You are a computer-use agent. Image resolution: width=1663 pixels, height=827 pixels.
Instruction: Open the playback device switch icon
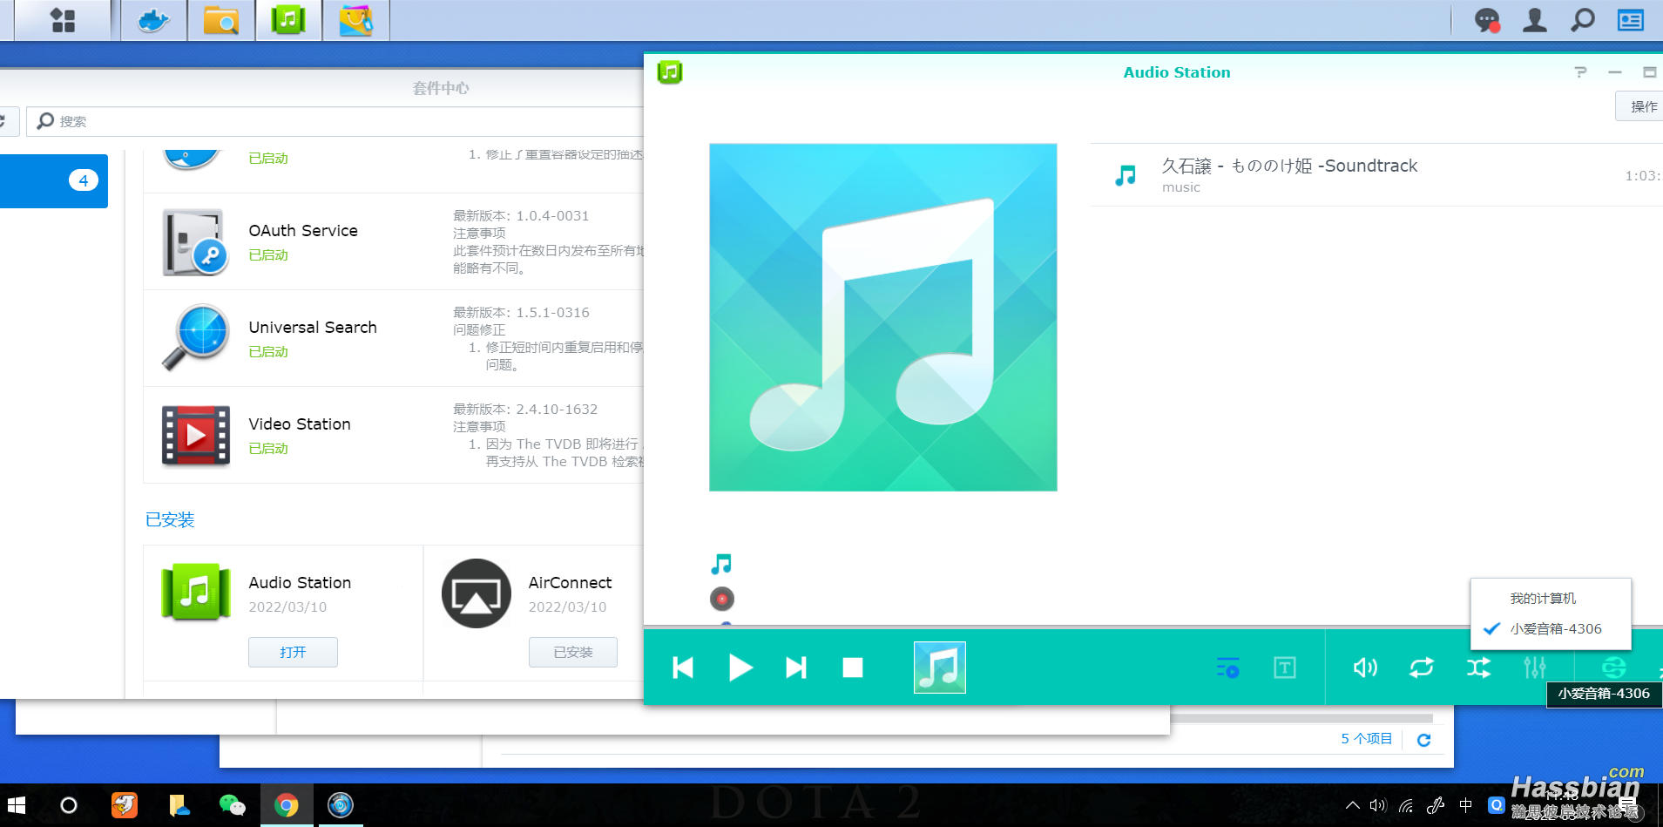pyautogui.click(x=1613, y=668)
